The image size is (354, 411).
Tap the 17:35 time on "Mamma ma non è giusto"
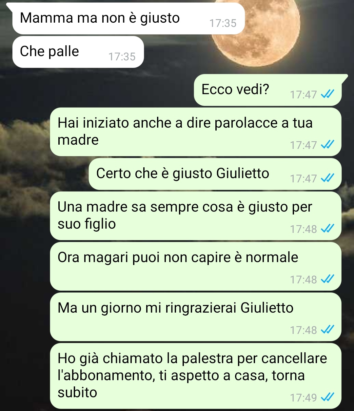click(223, 23)
